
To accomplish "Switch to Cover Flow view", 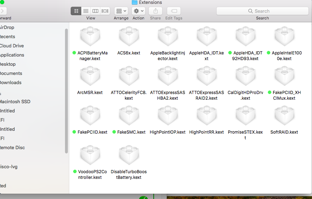I will (105, 11).
